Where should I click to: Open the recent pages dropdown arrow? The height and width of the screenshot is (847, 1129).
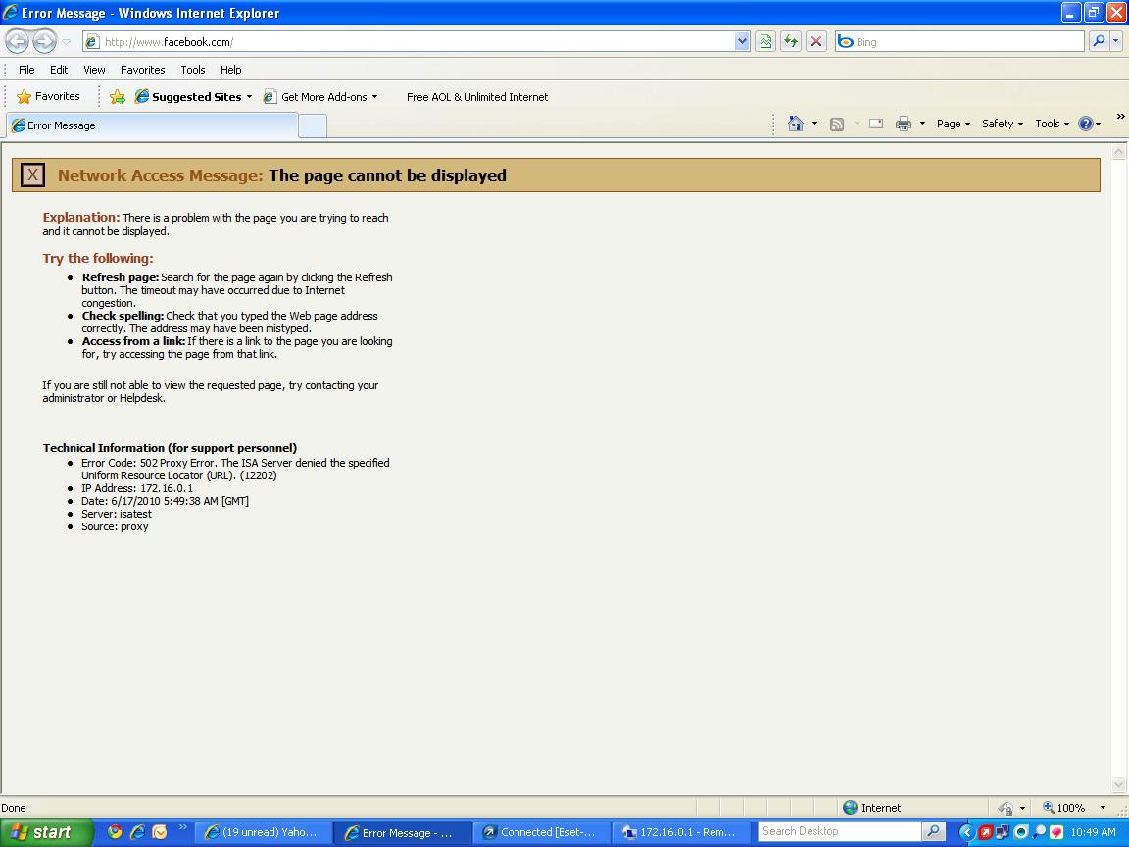pos(67,42)
